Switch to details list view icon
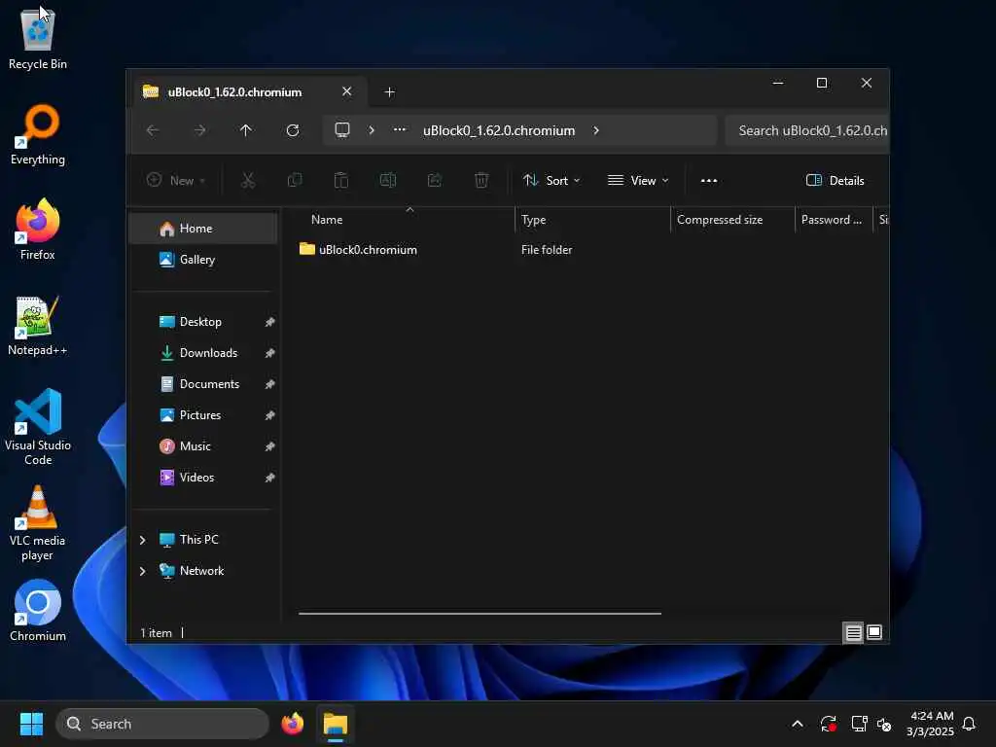 [x=854, y=632]
